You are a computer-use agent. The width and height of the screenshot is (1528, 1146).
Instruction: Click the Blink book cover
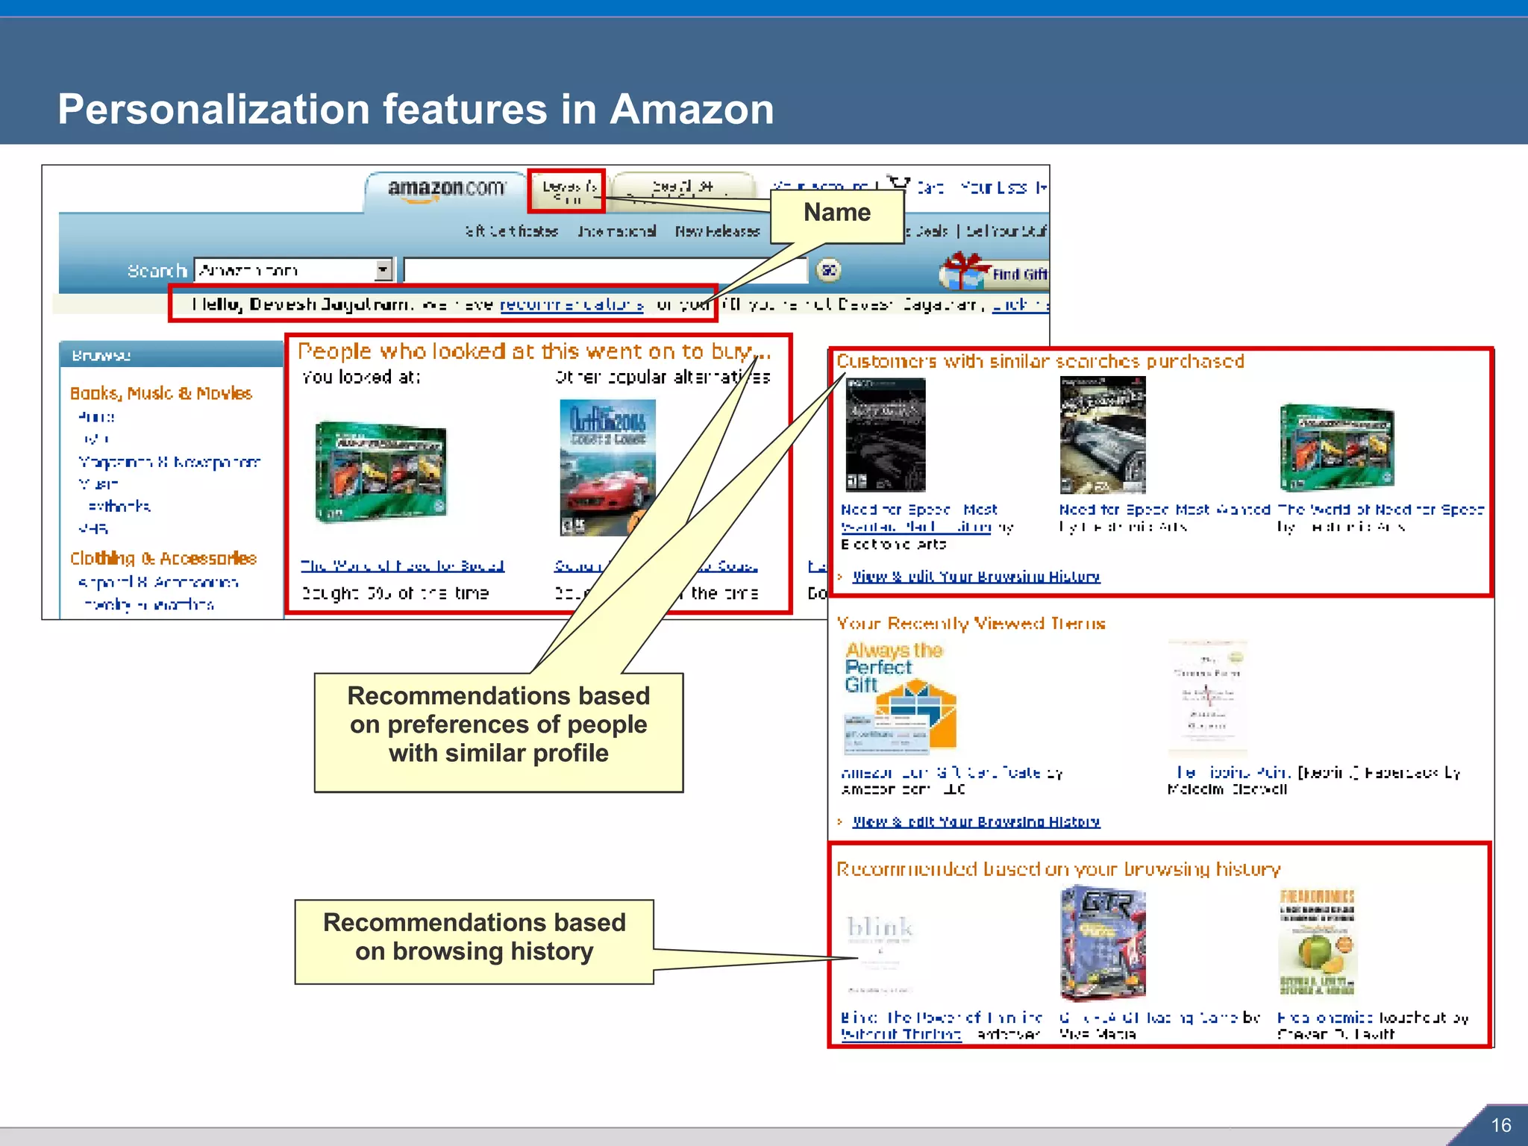coord(880,954)
